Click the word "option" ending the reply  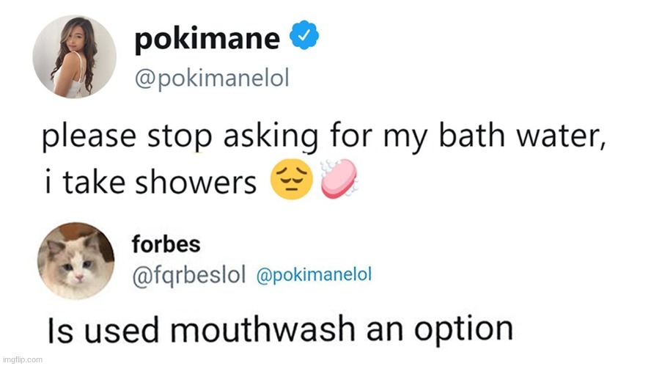click(463, 331)
